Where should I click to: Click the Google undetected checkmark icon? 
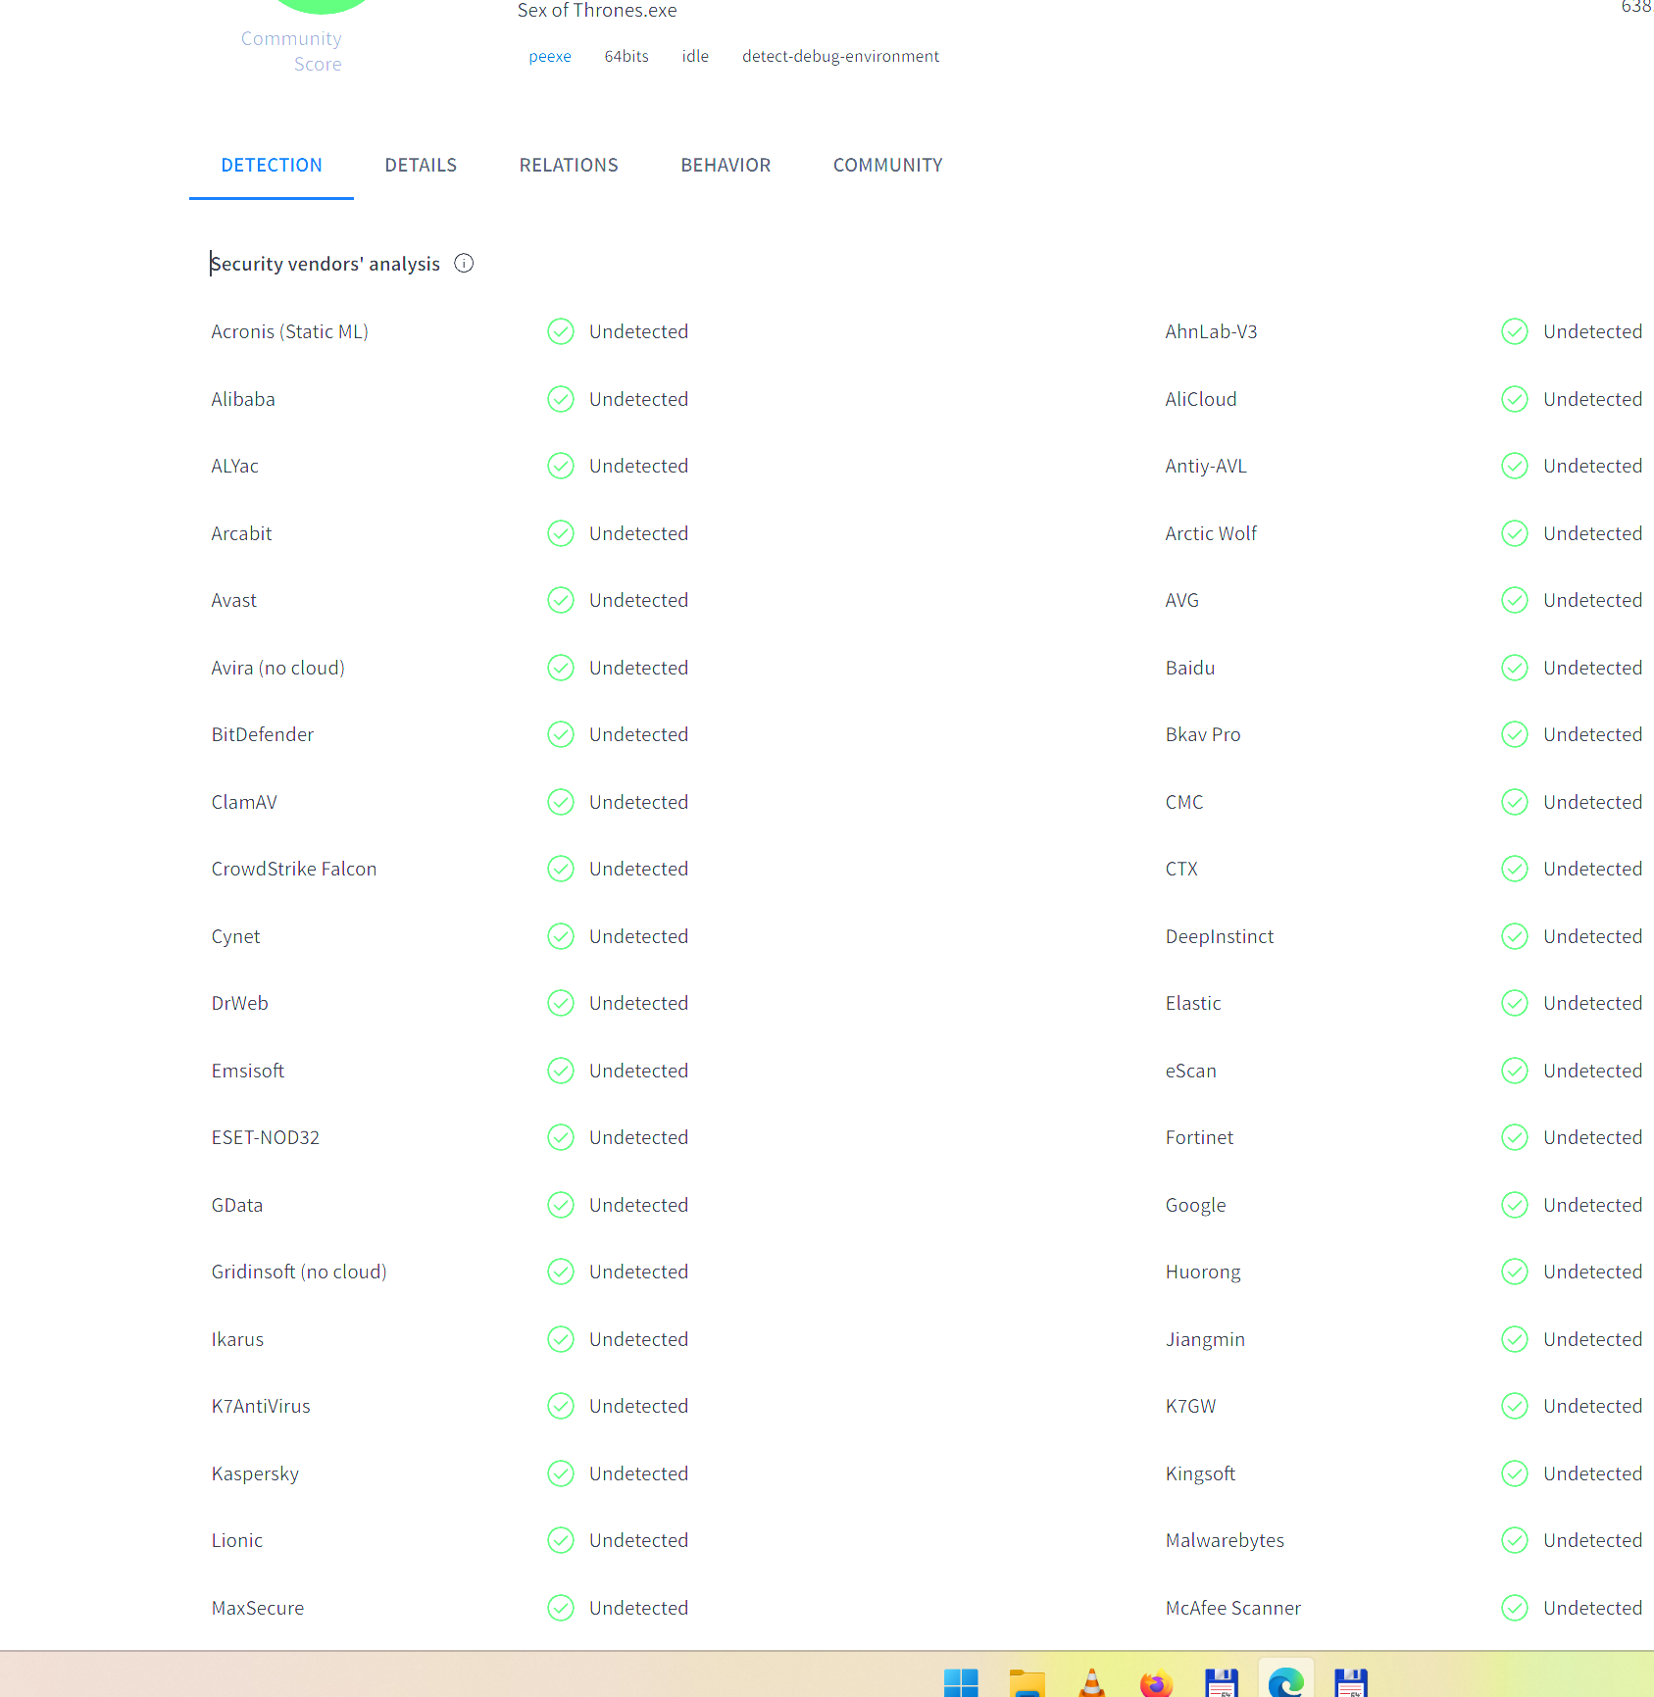pyautogui.click(x=1515, y=1205)
